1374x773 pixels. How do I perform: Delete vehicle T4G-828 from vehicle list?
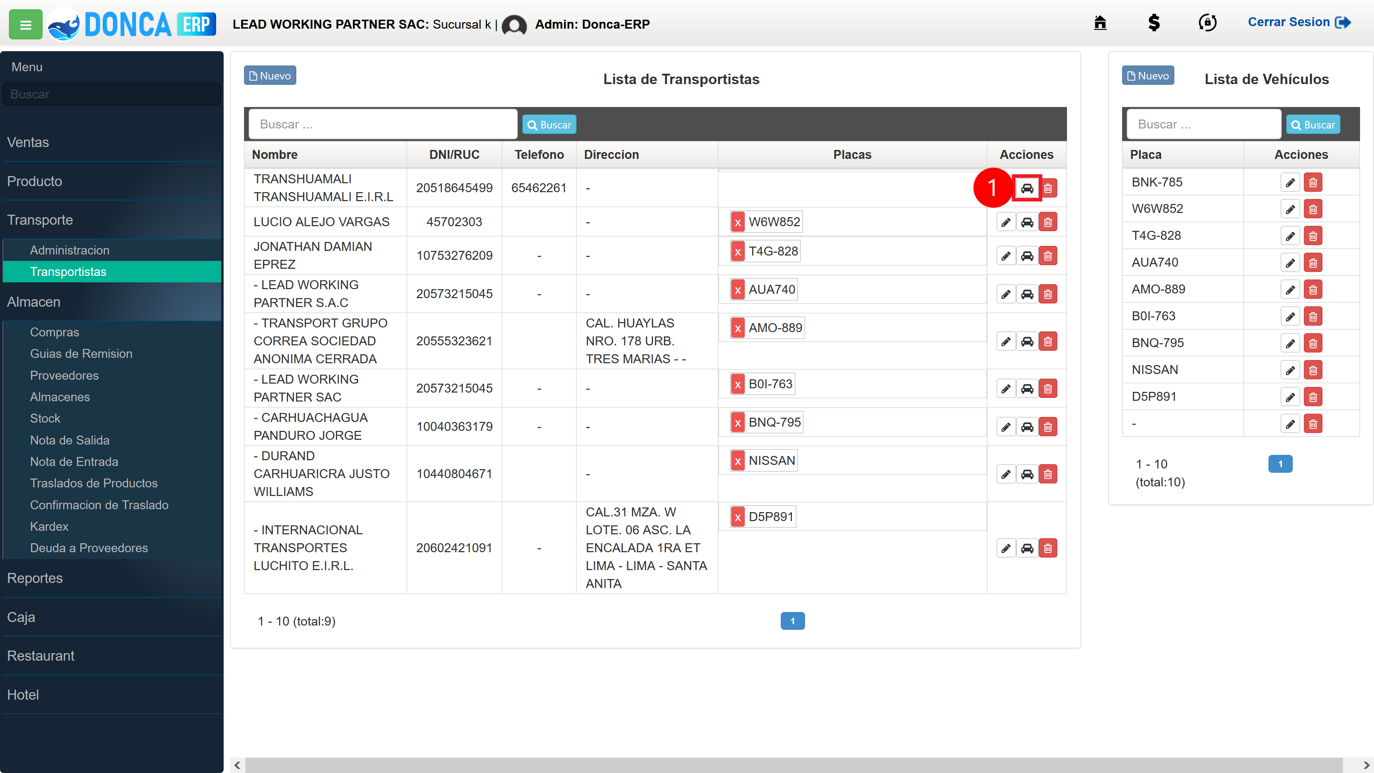[x=1313, y=236]
